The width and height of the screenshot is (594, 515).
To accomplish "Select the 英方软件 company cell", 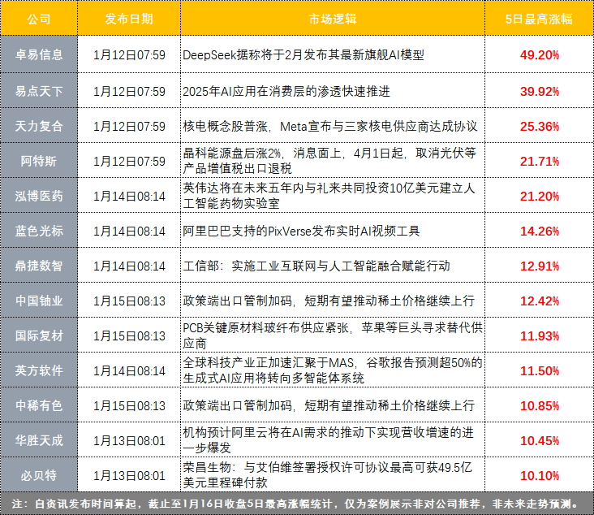I will click(x=39, y=370).
